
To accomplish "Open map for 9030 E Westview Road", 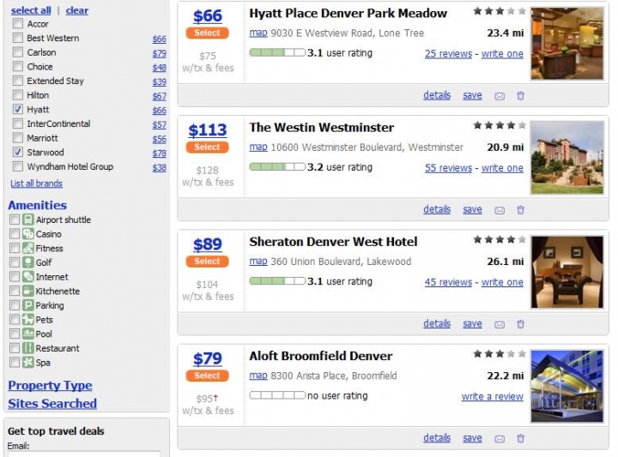I will [258, 33].
